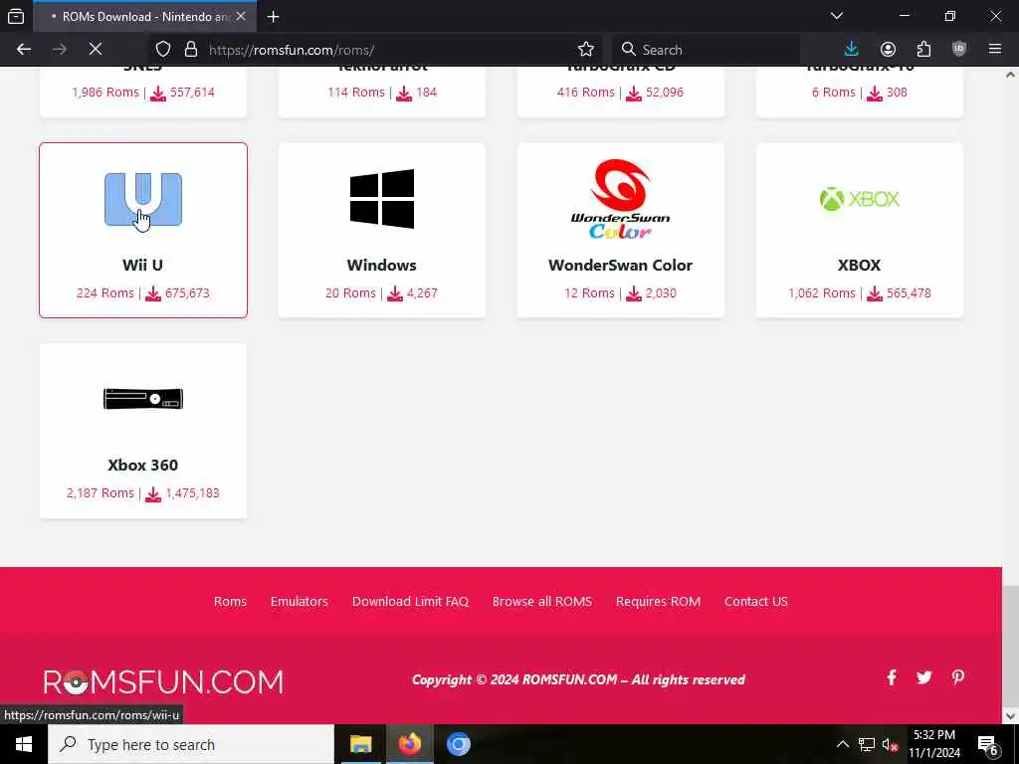Click the 1,986 Roms count
The image size is (1019, 764).
(x=105, y=93)
